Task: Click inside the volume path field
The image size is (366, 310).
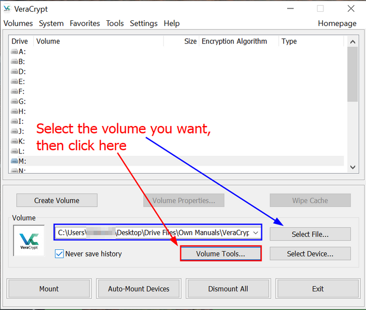Action: 154,232
